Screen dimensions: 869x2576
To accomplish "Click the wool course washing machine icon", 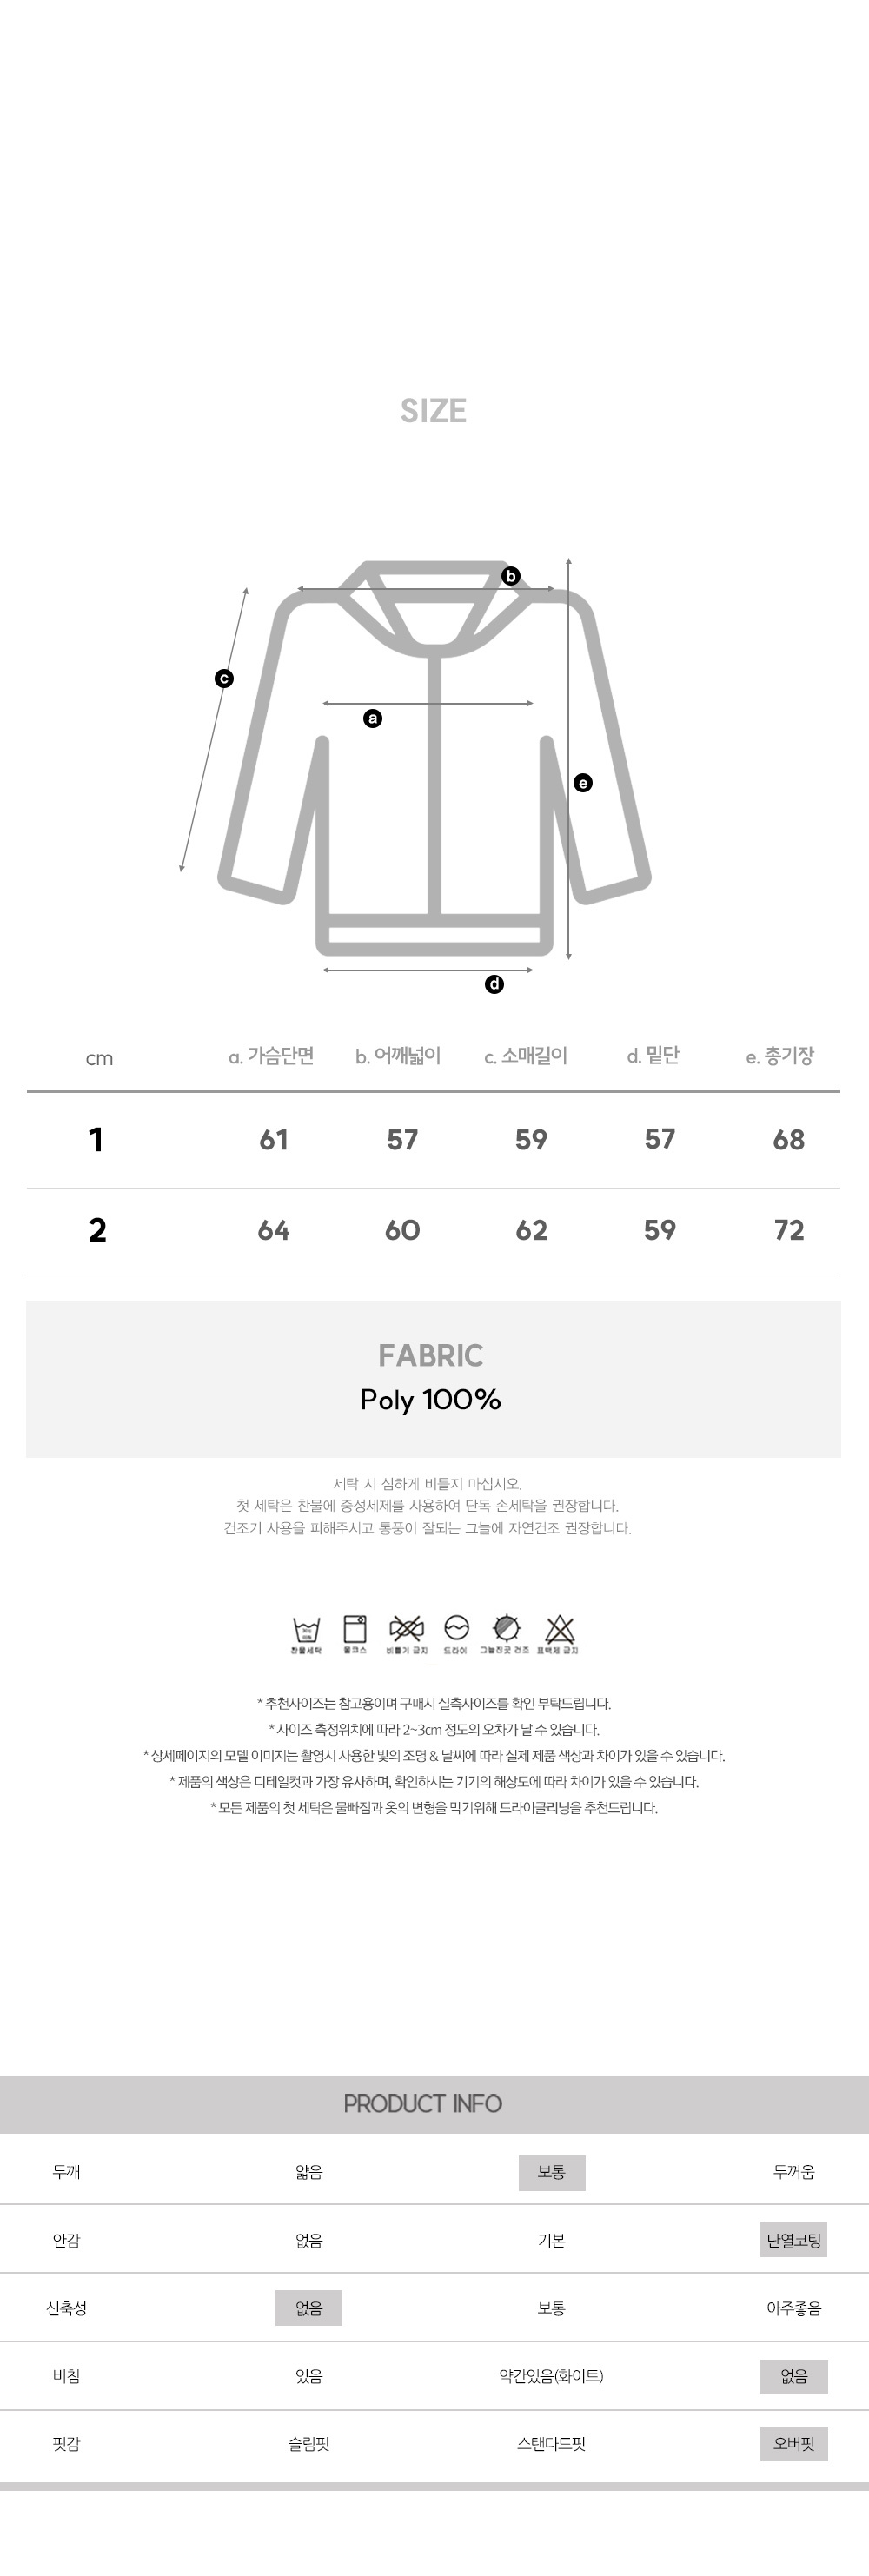I will point(355,1629).
